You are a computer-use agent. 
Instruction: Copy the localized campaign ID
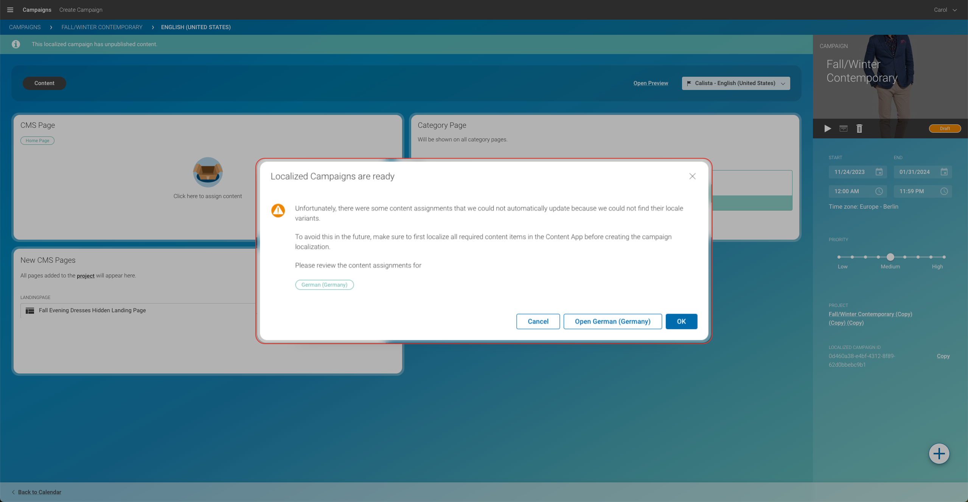click(x=942, y=356)
